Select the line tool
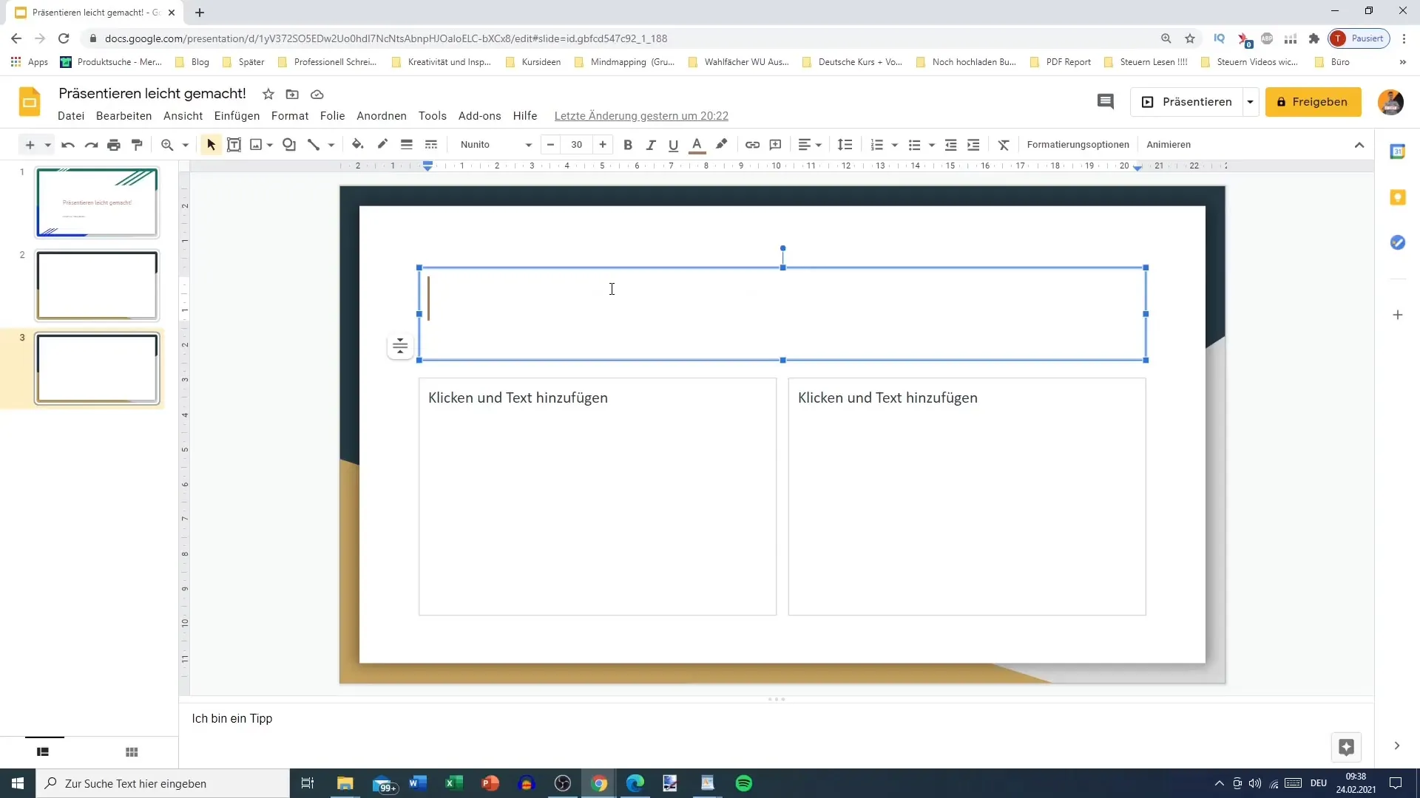1420x798 pixels. (x=314, y=145)
